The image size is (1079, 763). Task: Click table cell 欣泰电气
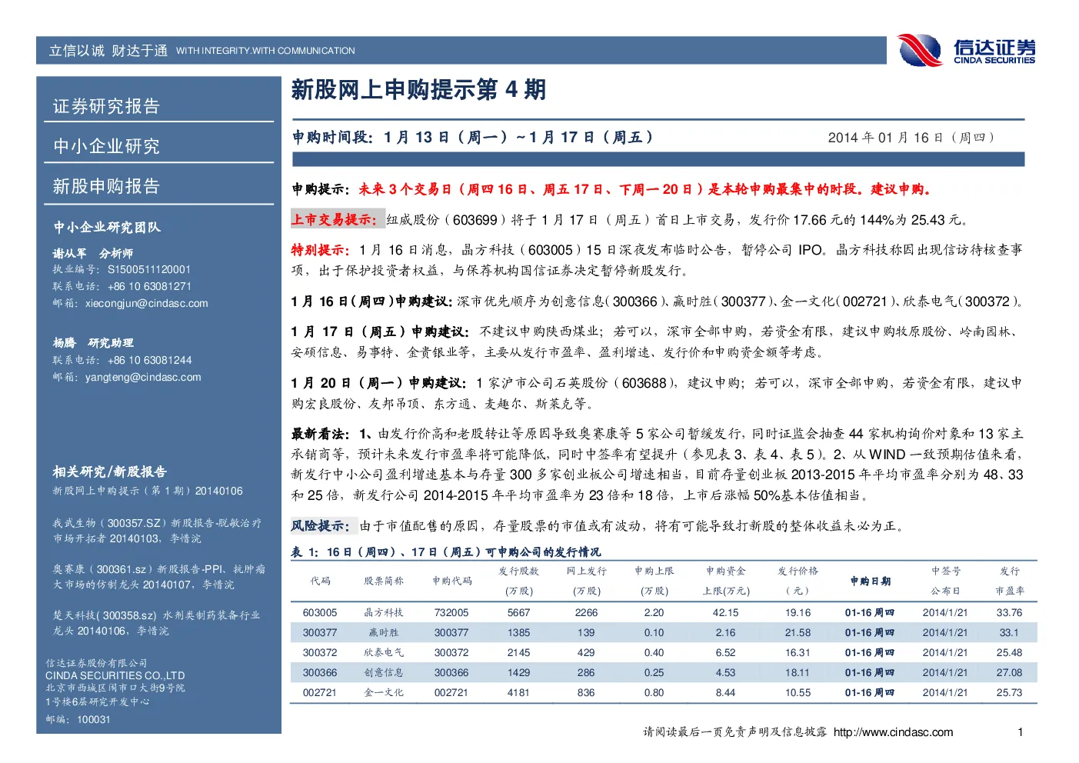click(384, 652)
